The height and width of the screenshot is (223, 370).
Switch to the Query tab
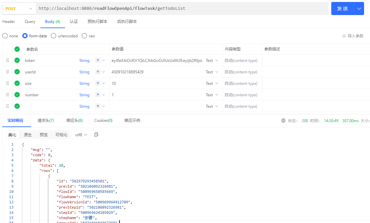30,21
